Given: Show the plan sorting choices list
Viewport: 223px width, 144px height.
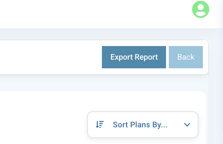Looking at the screenshot, I should coord(143,125).
